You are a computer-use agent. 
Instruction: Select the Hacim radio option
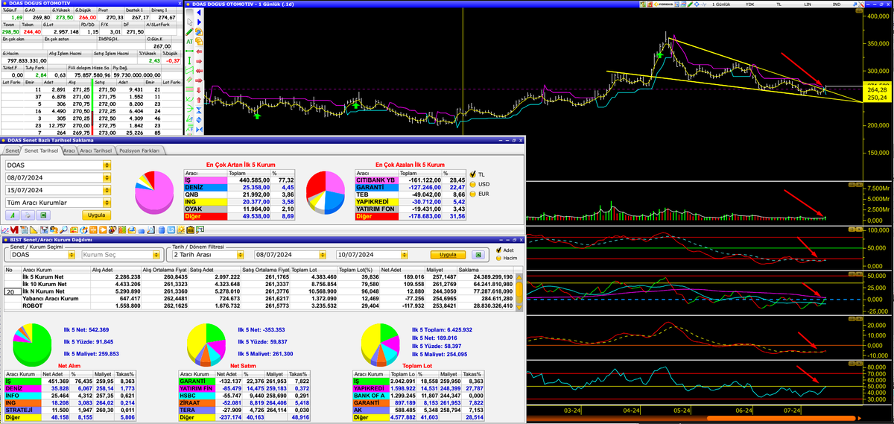pos(498,258)
